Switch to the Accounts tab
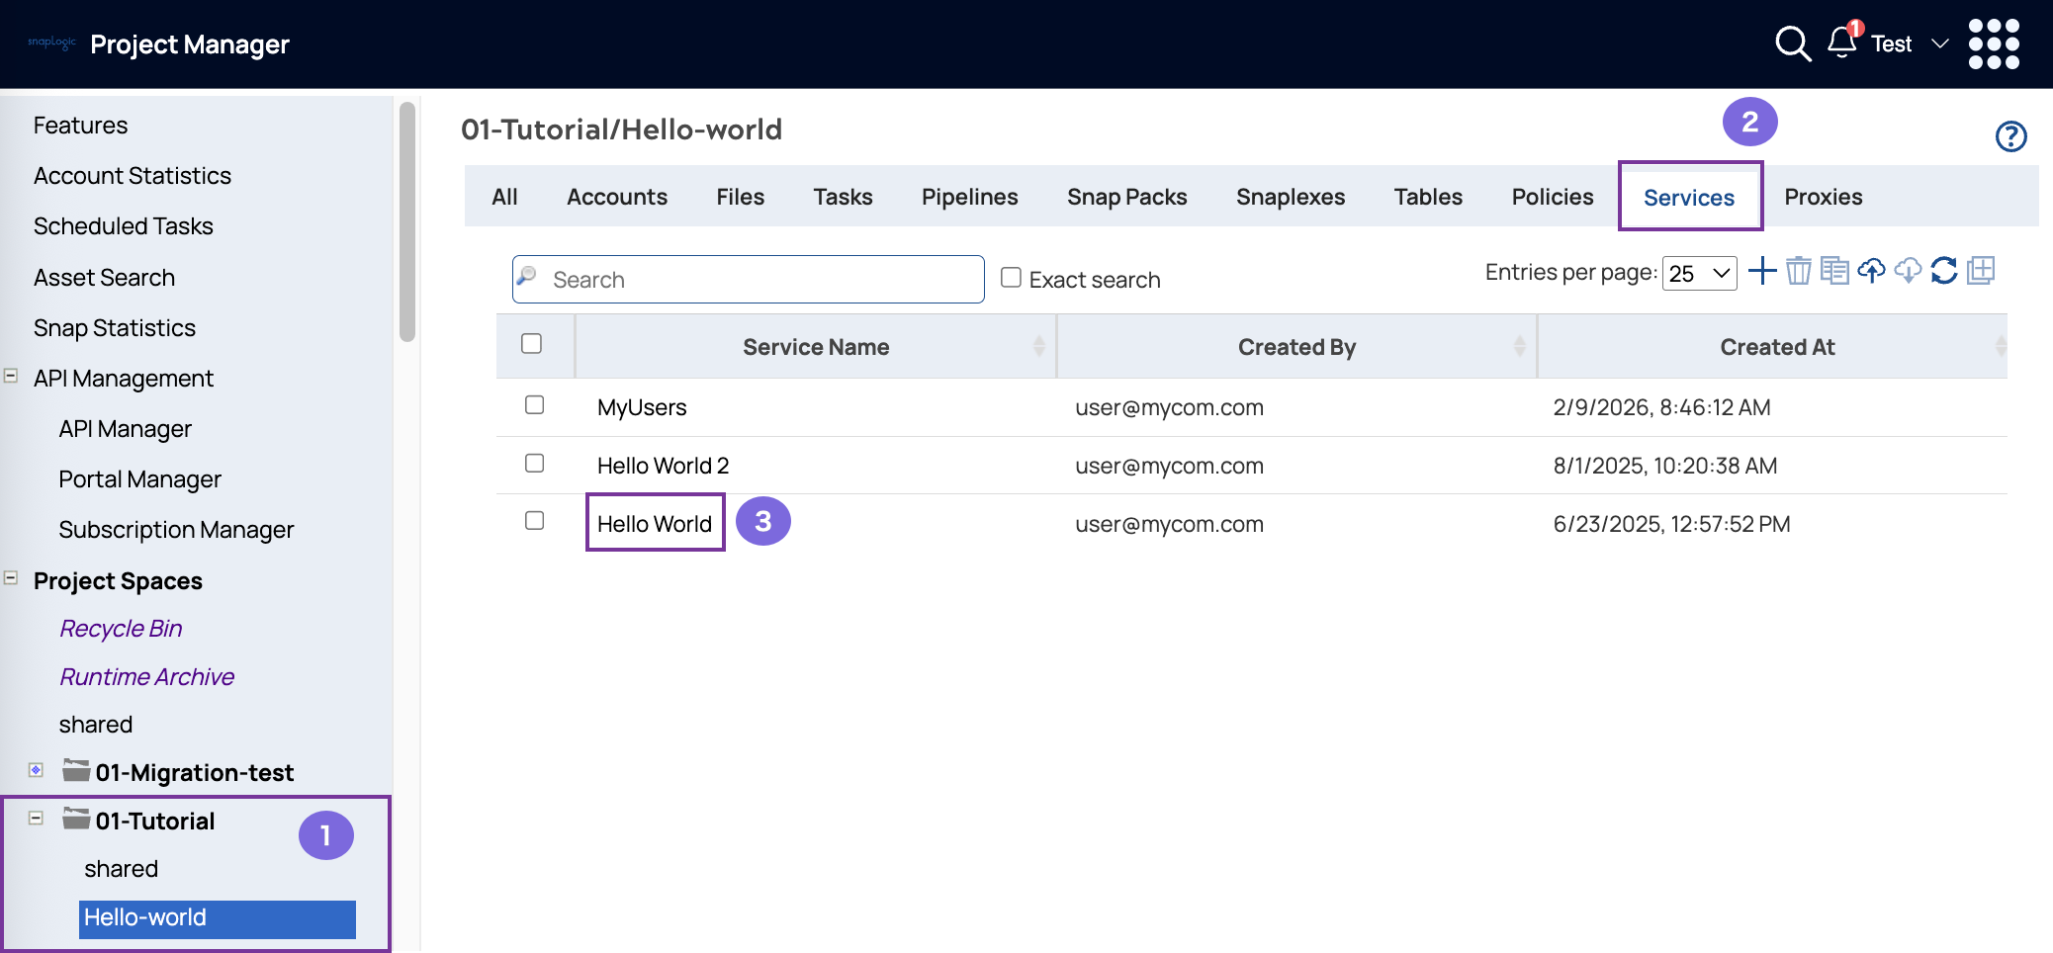 point(617,197)
